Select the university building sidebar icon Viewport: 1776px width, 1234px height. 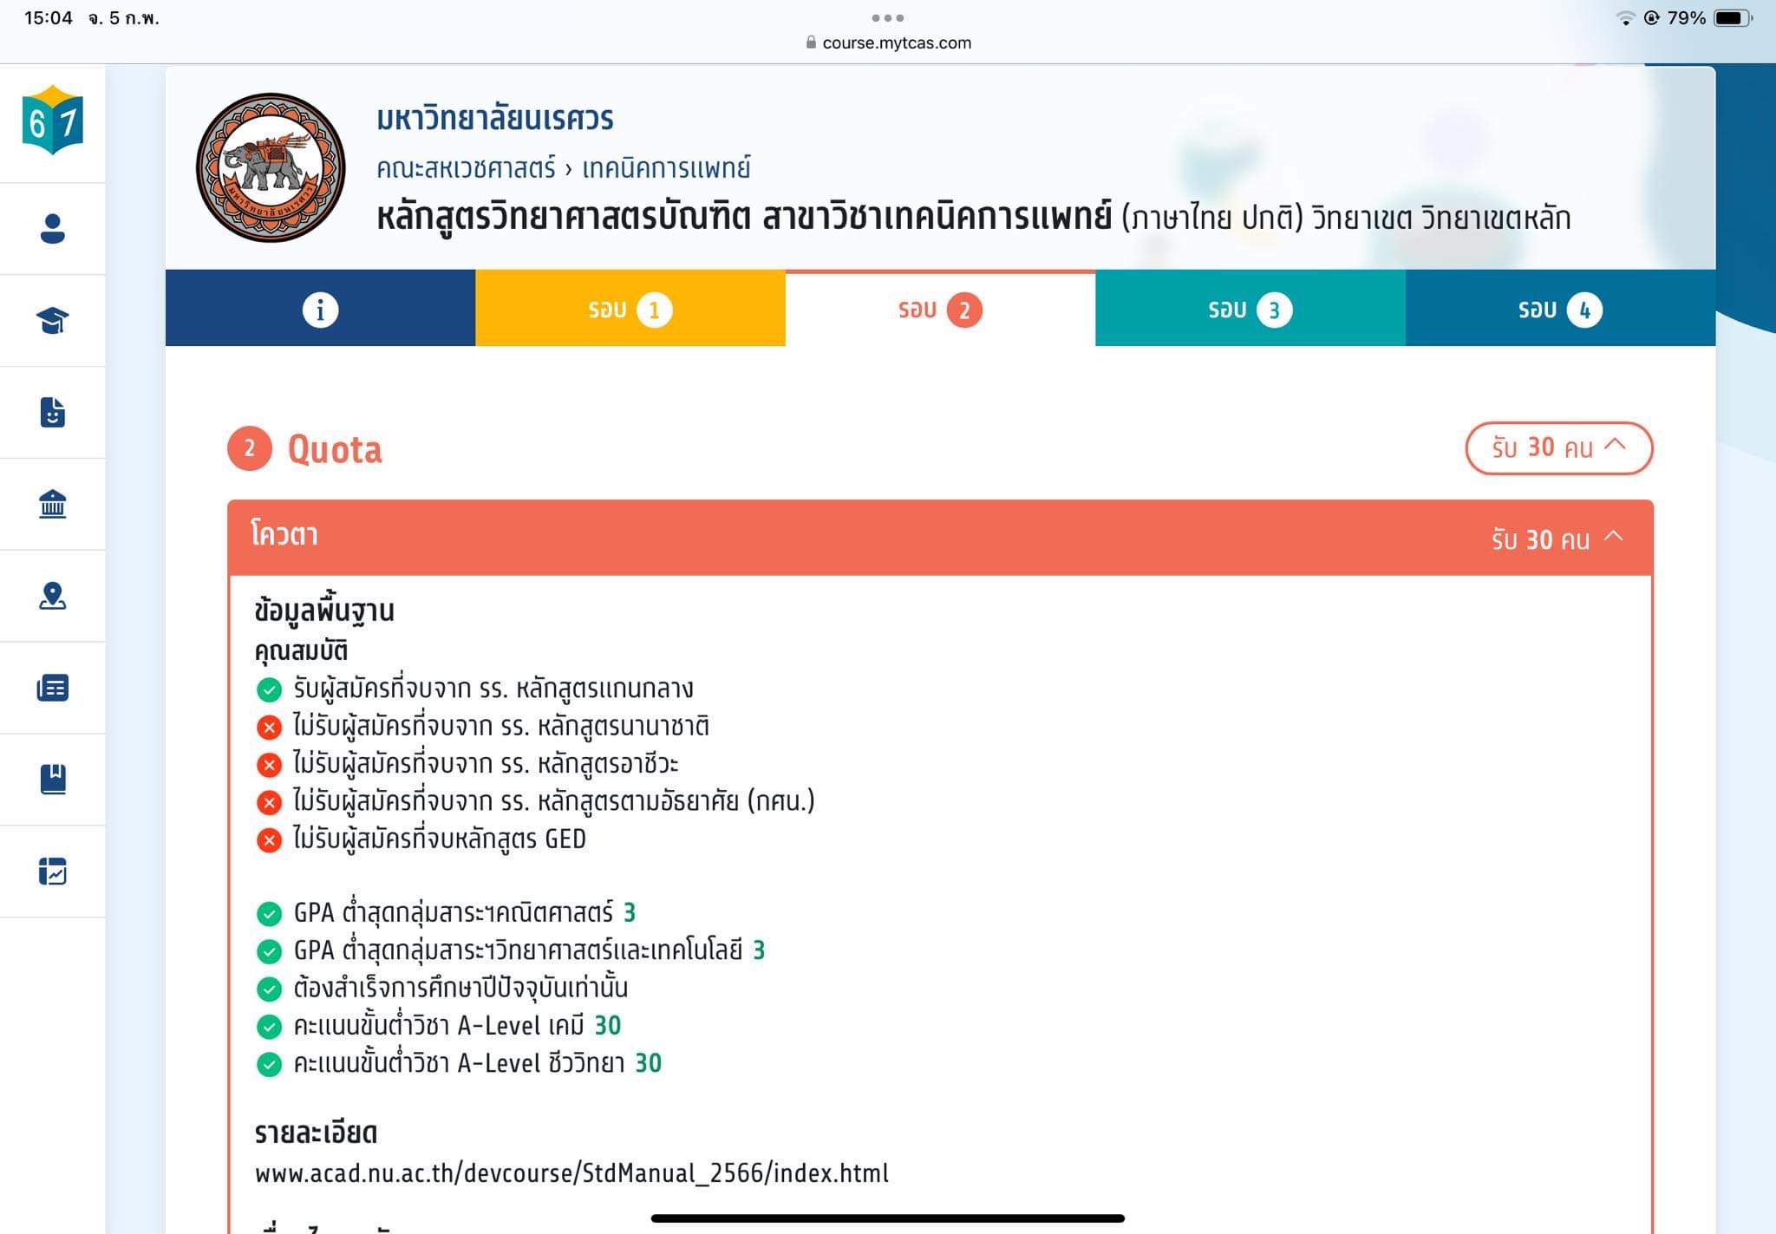(53, 504)
